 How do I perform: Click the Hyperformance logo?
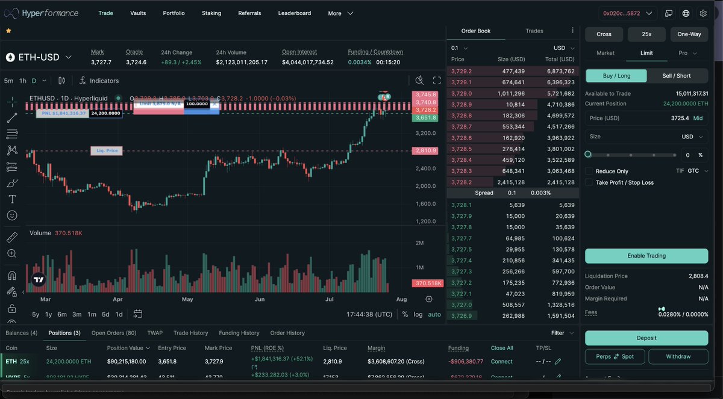pyautogui.click(x=43, y=13)
